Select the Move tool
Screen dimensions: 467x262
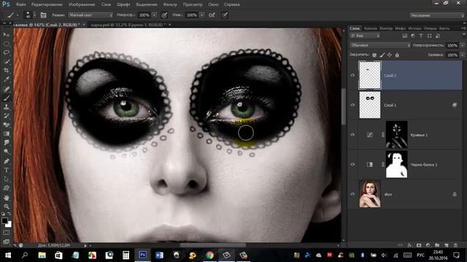[x=7, y=35]
